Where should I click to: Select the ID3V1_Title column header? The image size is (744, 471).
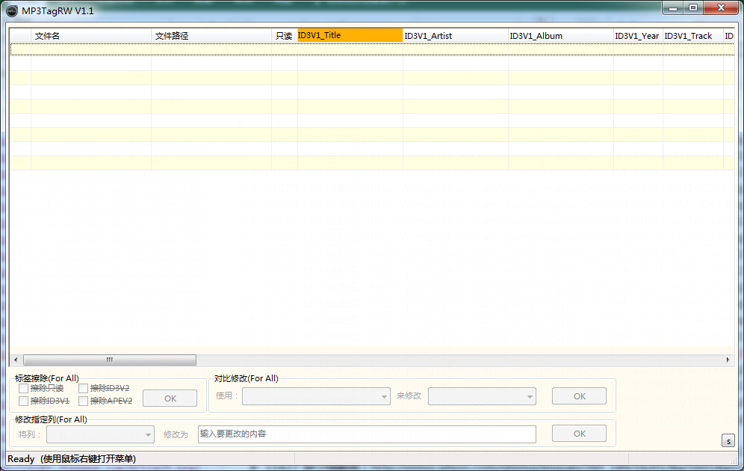click(x=350, y=35)
